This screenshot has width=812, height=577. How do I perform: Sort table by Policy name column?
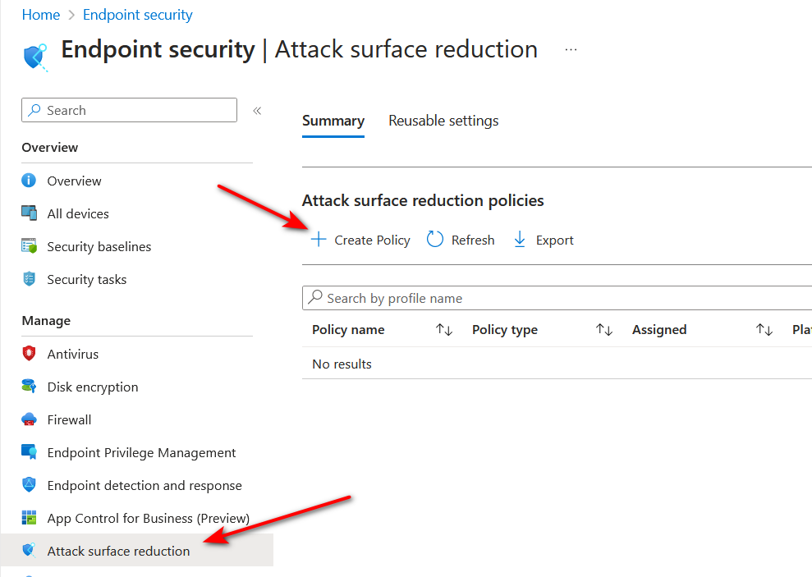[444, 330]
